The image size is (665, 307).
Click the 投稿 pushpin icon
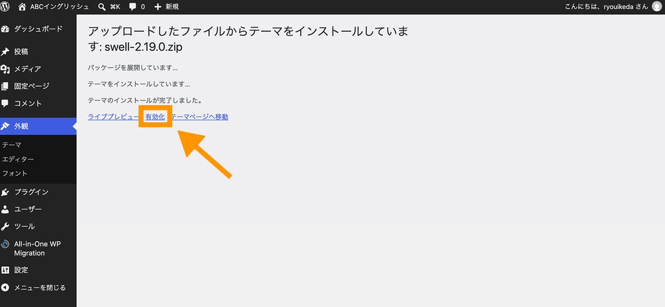(5, 52)
